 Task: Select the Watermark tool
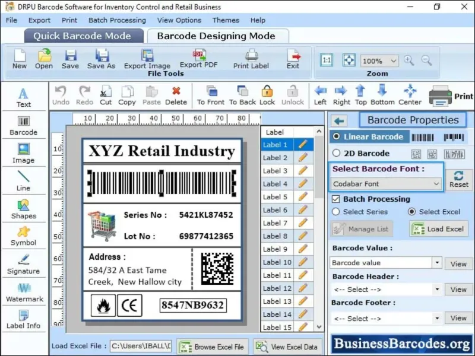click(x=24, y=293)
